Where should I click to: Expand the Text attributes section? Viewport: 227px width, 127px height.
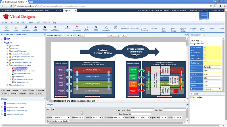pyautogui.click(x=191, y=41)
